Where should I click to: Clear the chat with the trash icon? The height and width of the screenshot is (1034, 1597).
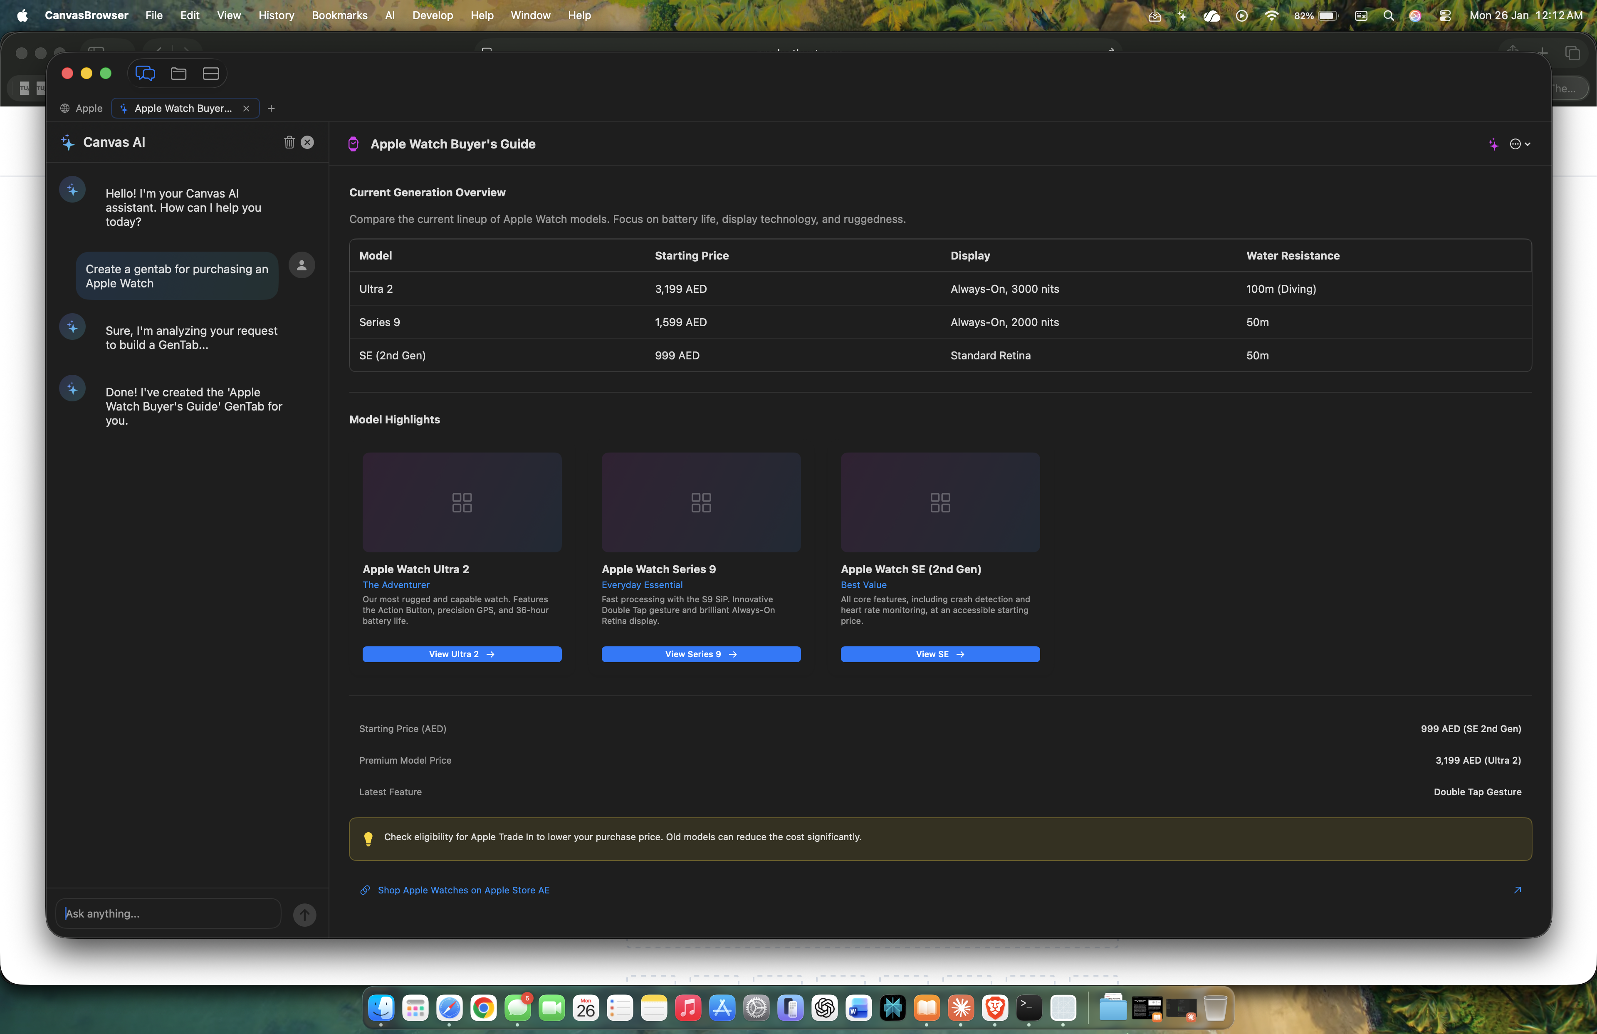(289, 142)
